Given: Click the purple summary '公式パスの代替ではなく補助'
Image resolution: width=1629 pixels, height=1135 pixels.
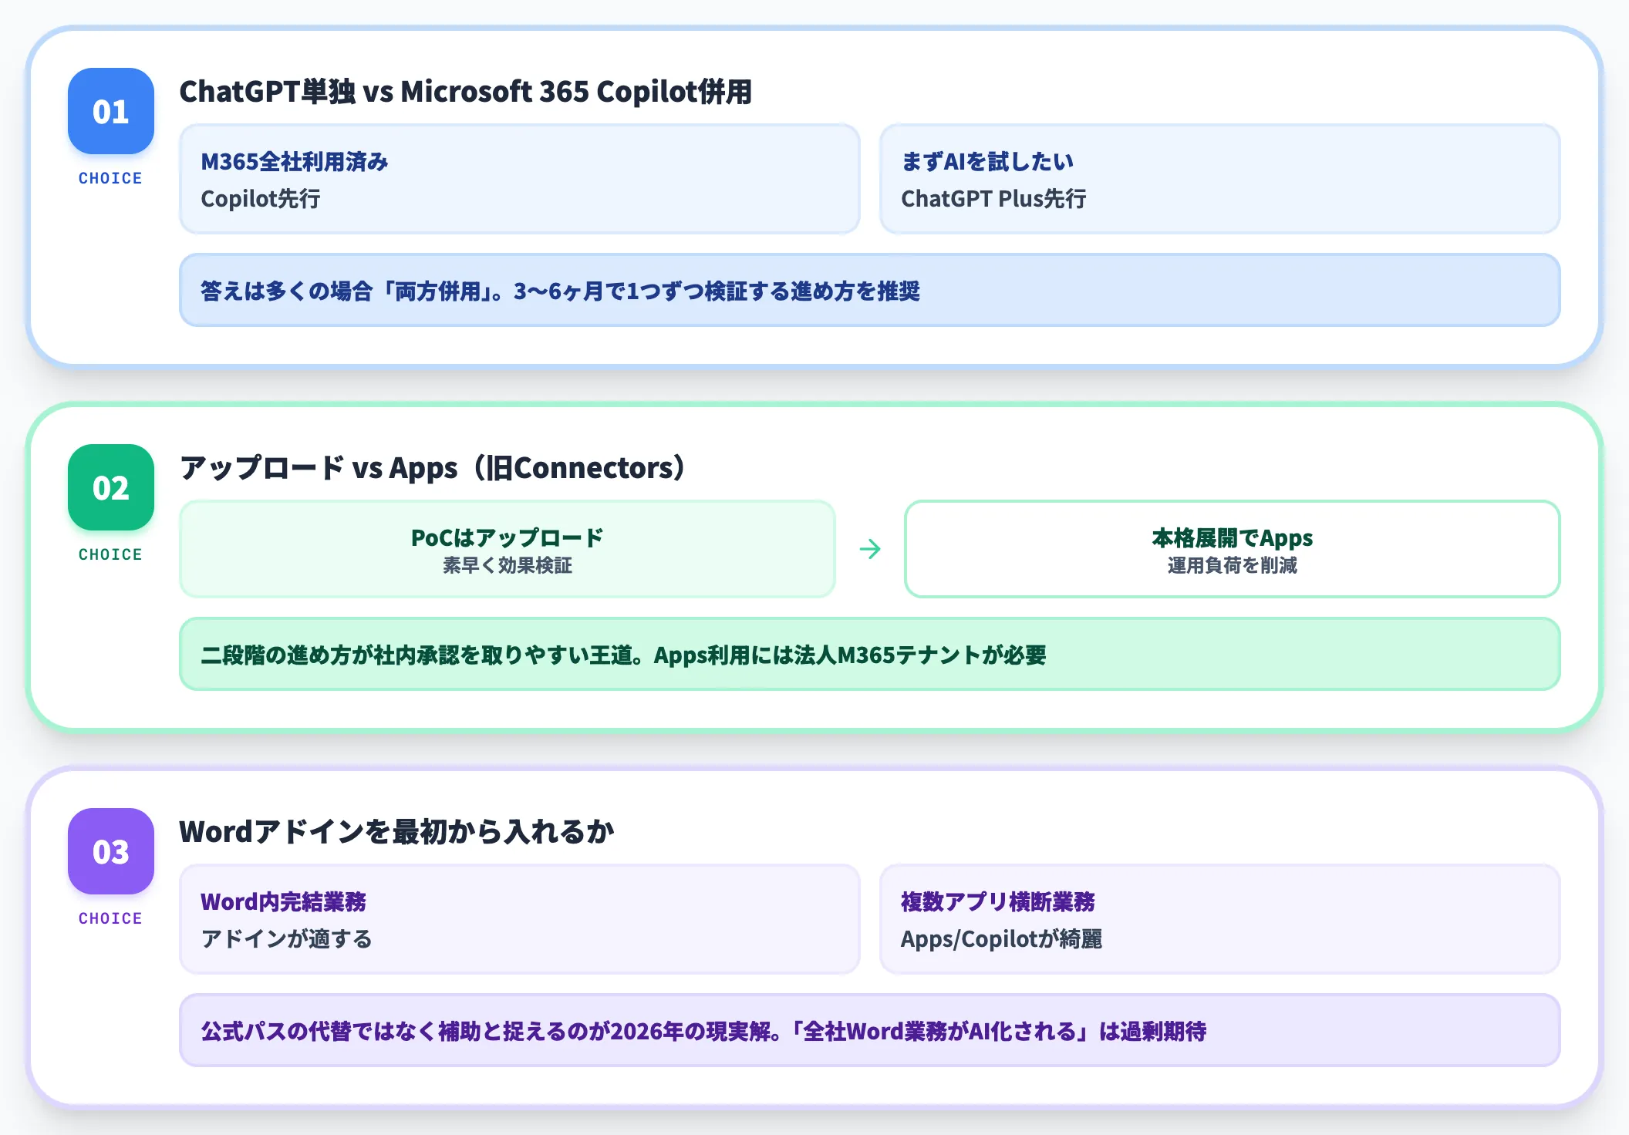Looking at the screenshot, I should tap(870, 1030).
